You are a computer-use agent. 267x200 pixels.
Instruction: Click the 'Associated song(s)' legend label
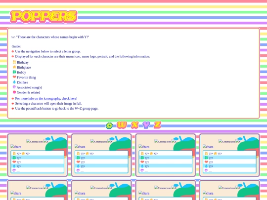30,87
